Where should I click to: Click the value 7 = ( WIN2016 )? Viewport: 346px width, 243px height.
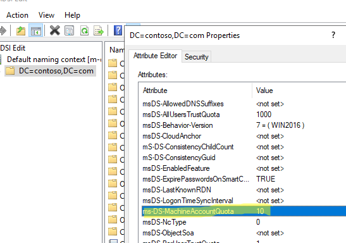280,125
